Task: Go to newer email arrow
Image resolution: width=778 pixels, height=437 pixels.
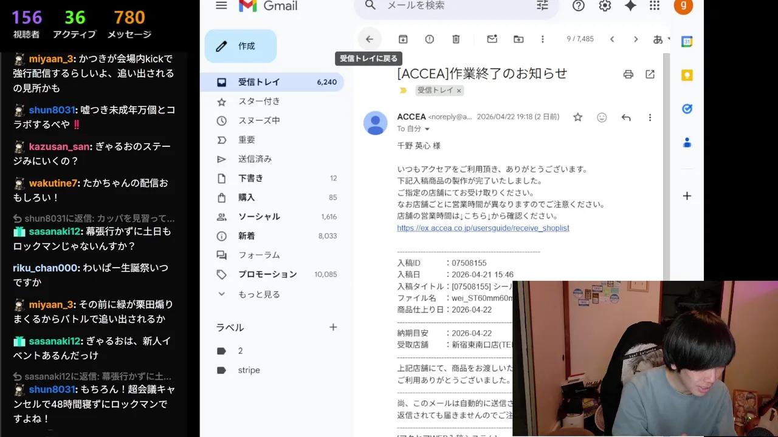Action: pyautogui.click(x=612, y=39)
